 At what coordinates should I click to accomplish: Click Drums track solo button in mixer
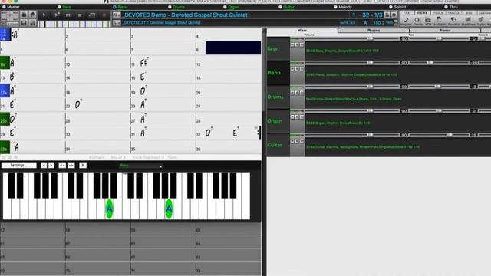tap(297, 93)
